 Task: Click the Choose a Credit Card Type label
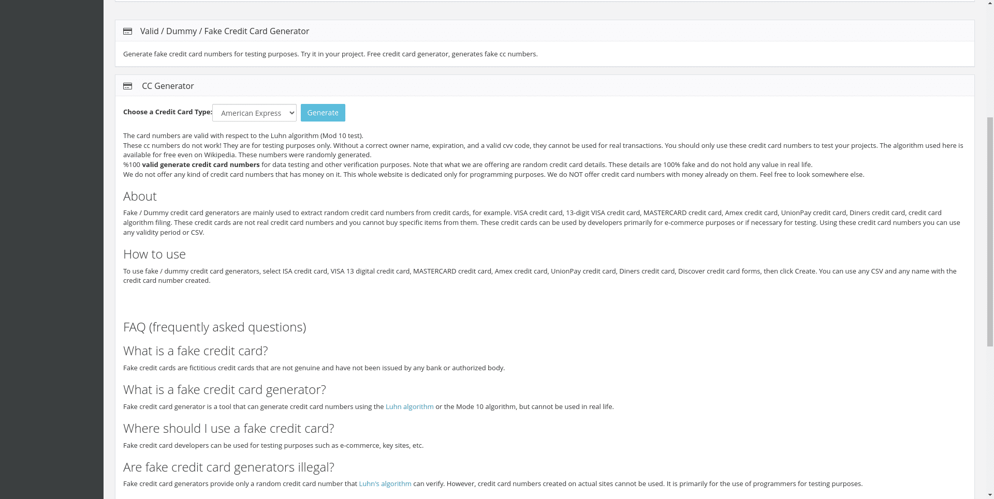tap(167, 112)
